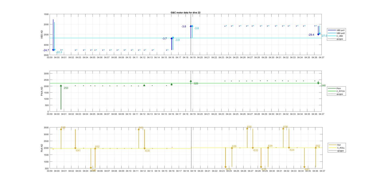Click the 'Roll AD' y-axis label
The image size is (382, 189).
pyautogui.click(x=42, y=148)
